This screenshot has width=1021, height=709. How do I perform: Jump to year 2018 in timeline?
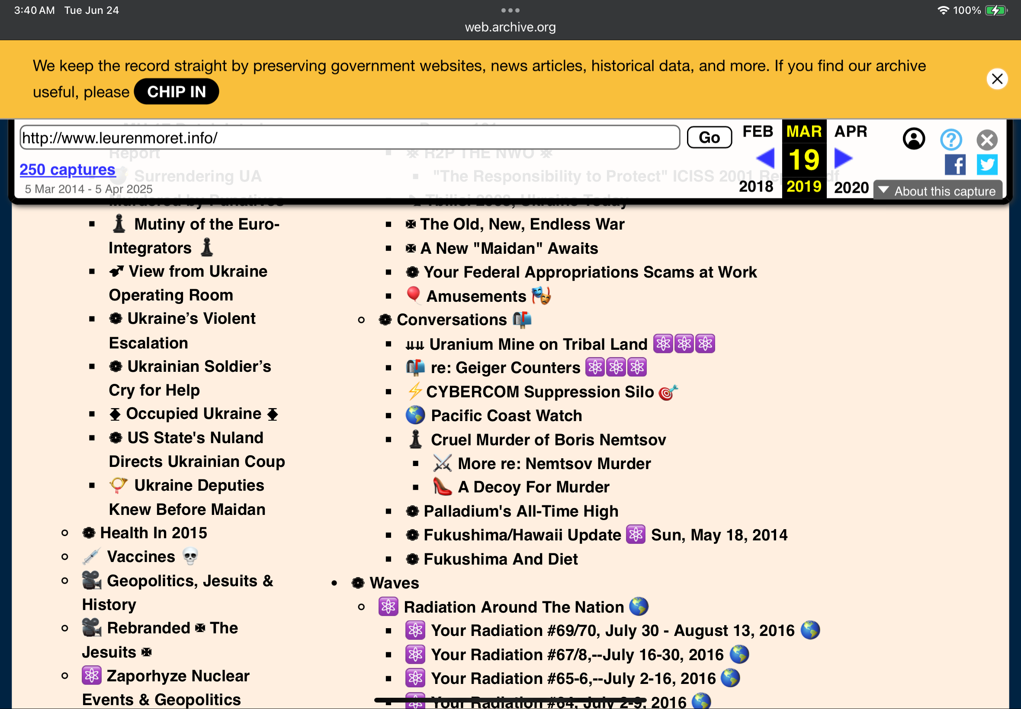click(756, 187)
